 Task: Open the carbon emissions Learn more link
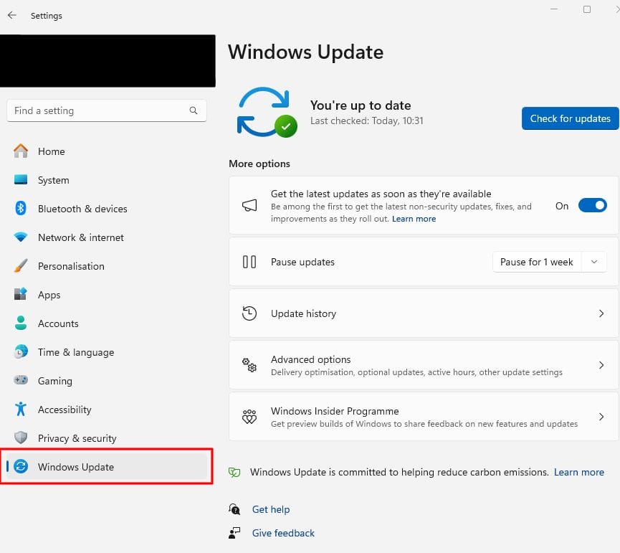click(x=579, y=472)
